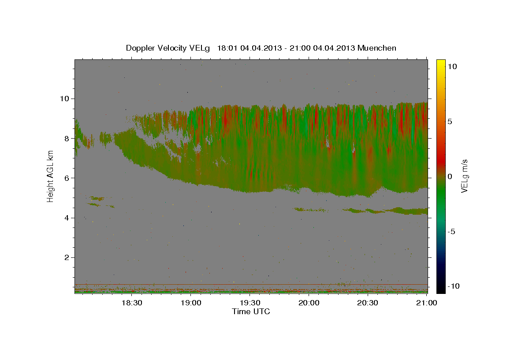This screenshot has width=529, height=352.
Task: Click the 21:00 time tick label
Action: 427,303
